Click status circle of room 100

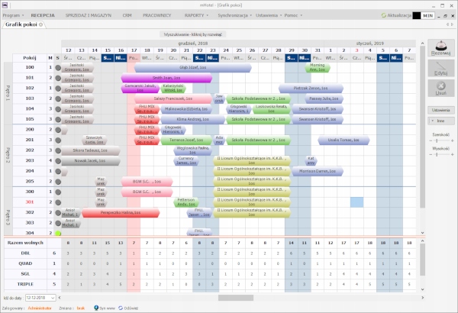coord(58,68)
